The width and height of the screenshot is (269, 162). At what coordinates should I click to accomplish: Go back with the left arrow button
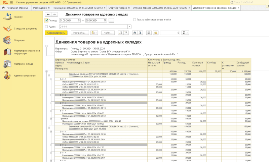pos(48,14)
